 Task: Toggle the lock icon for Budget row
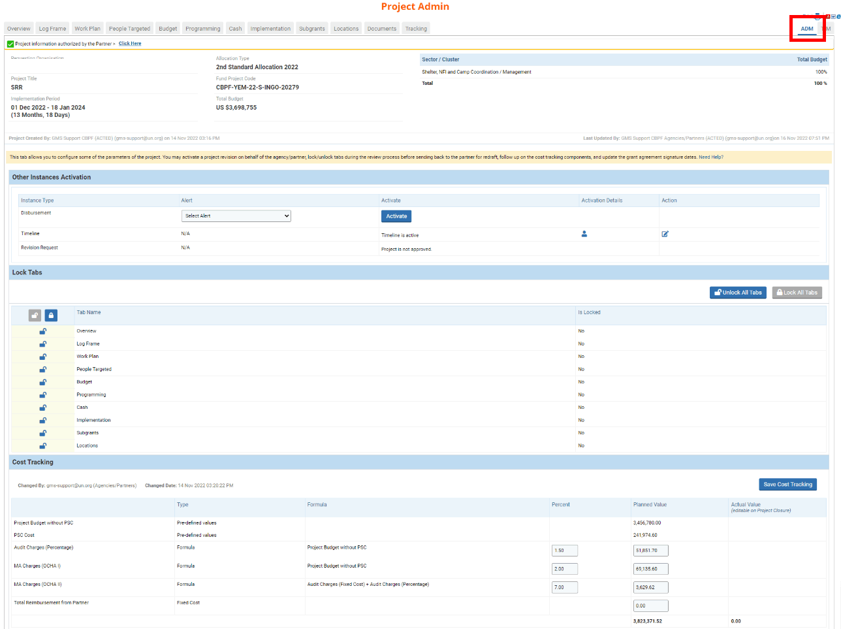click(43, 382)
